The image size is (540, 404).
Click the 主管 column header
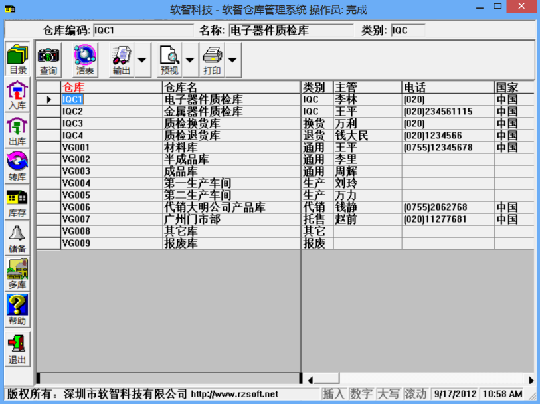[367, 88]
